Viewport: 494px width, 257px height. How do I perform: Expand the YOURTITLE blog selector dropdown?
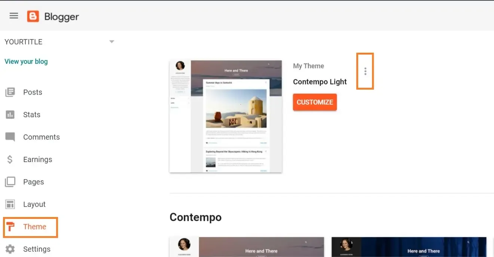(112, 42)
